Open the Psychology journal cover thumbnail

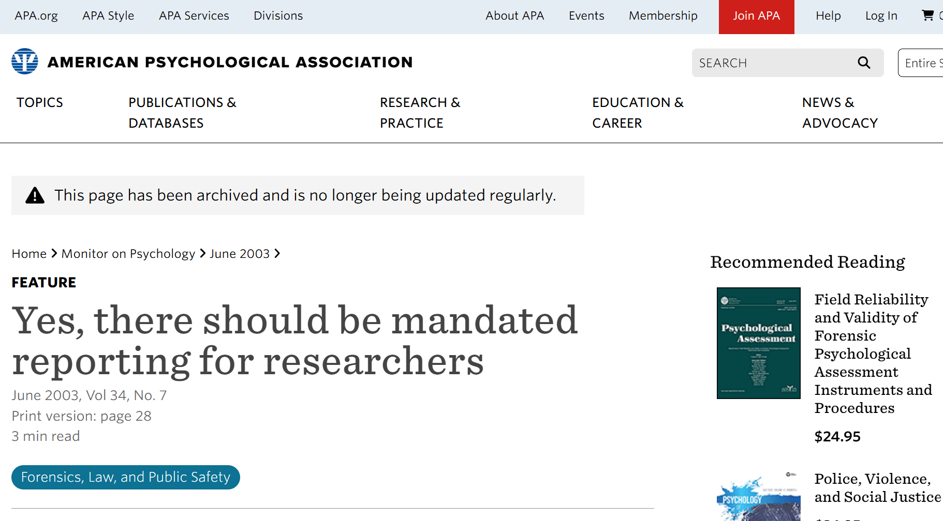759,496
